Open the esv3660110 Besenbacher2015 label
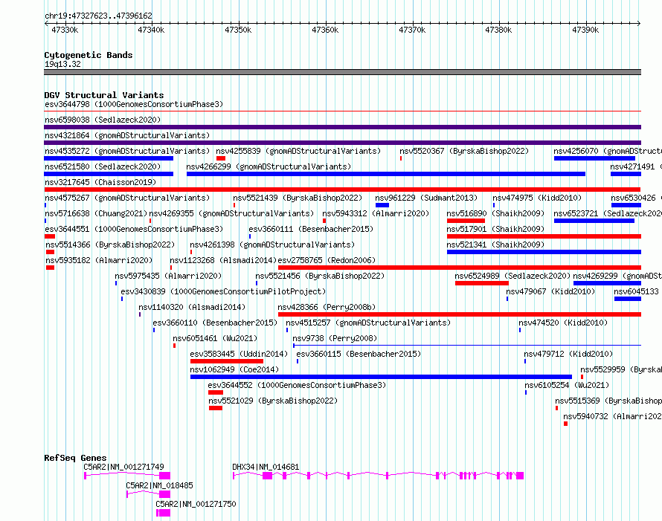Screen dimensions: 662x521 (x=215, y=323)
